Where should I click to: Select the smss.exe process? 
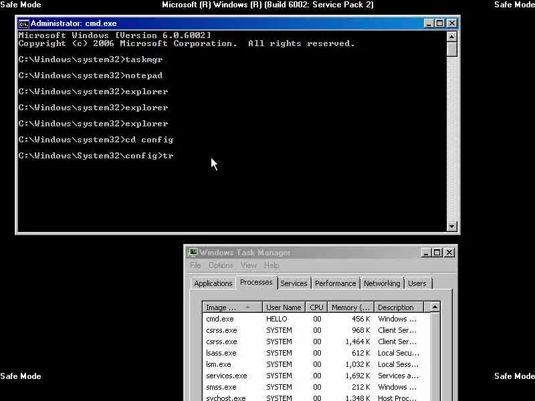coord(316,387)
